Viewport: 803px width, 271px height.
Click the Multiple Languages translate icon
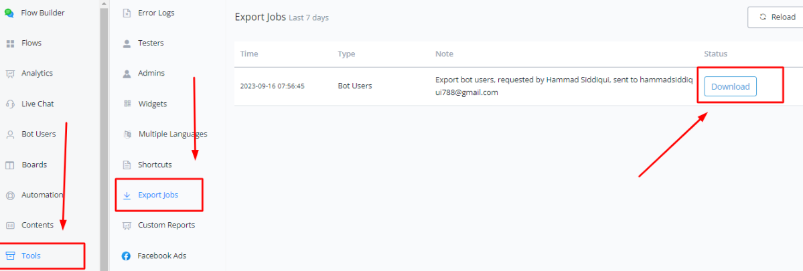(127, 134)
